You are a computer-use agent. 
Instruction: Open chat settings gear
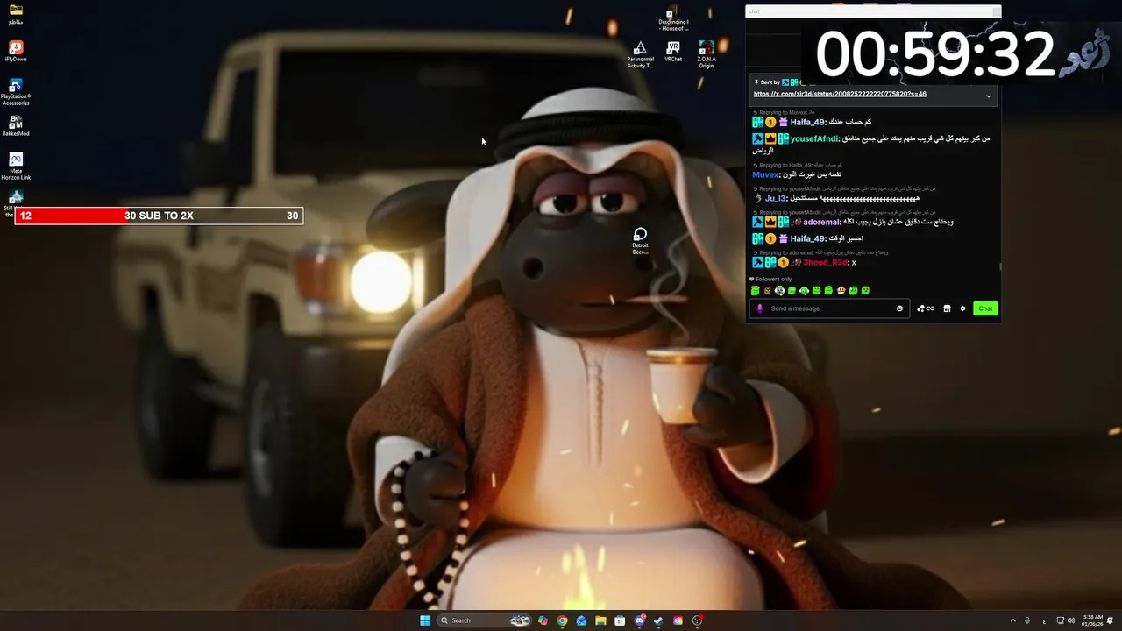click(x=962, y=308)
